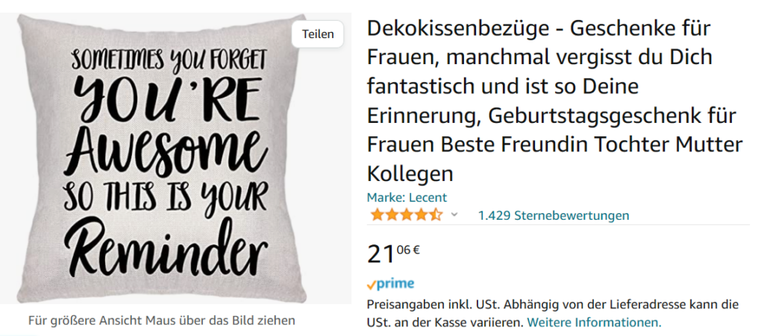
Task: Click the Preisangaben inkl. USt. notice text
Action: coord(553,314)
